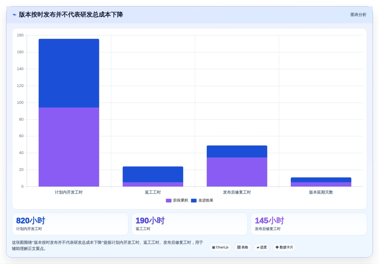Select the Chart.js tag
Screen dimensions: 379x264
click(220, 247)
